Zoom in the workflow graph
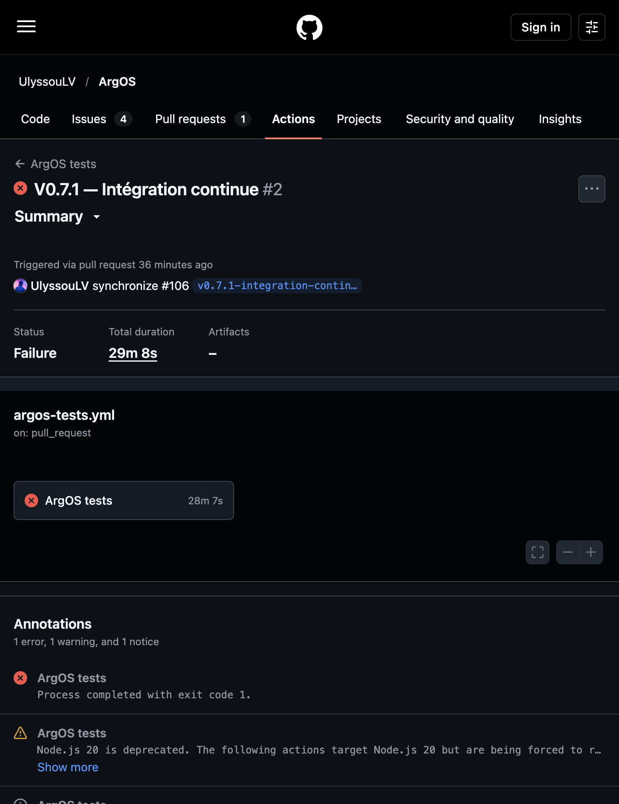Image resolution: width=619 pixels, height=804 pixels. [591, 552]
